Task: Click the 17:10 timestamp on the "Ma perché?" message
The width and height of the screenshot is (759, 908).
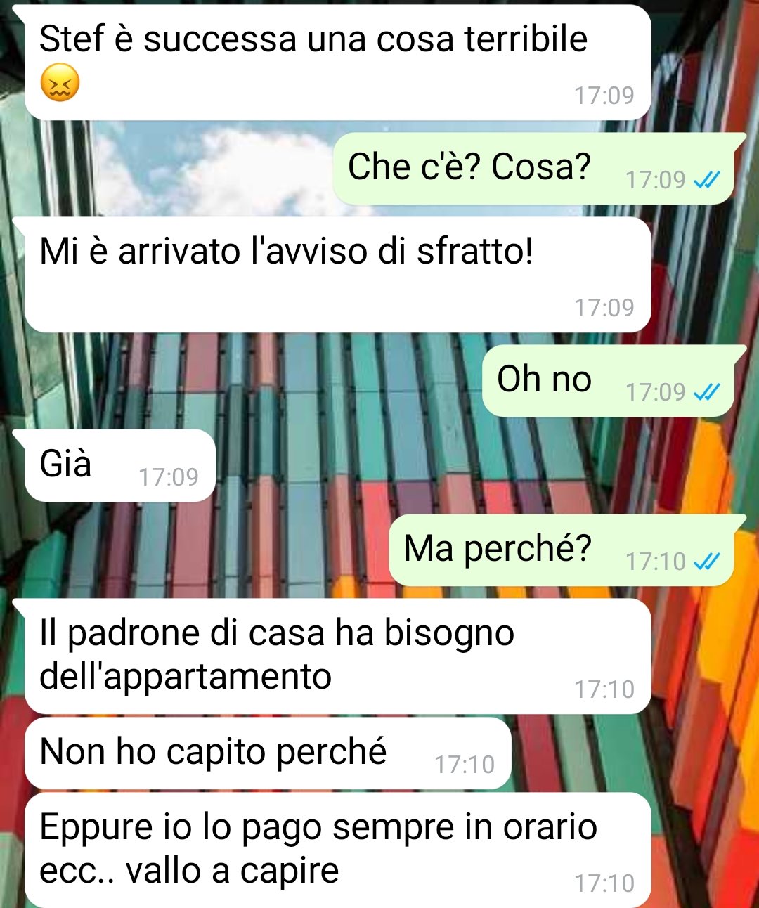Action: (x=656, y=562)
